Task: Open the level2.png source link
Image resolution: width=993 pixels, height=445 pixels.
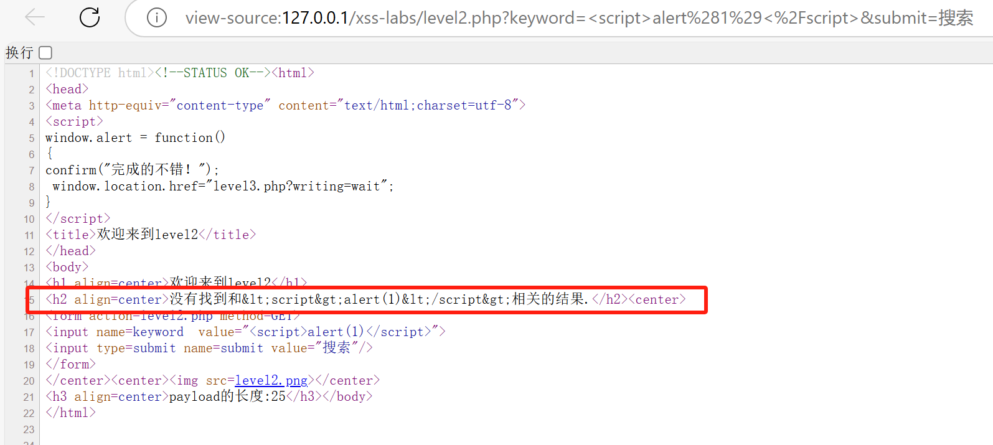Action: (x=271, y=380)
